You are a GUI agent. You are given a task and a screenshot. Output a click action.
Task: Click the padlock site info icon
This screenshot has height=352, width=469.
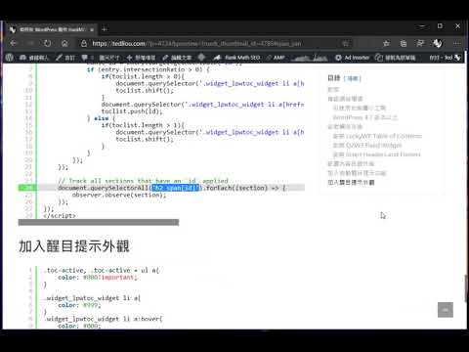(x=84, y=43)
